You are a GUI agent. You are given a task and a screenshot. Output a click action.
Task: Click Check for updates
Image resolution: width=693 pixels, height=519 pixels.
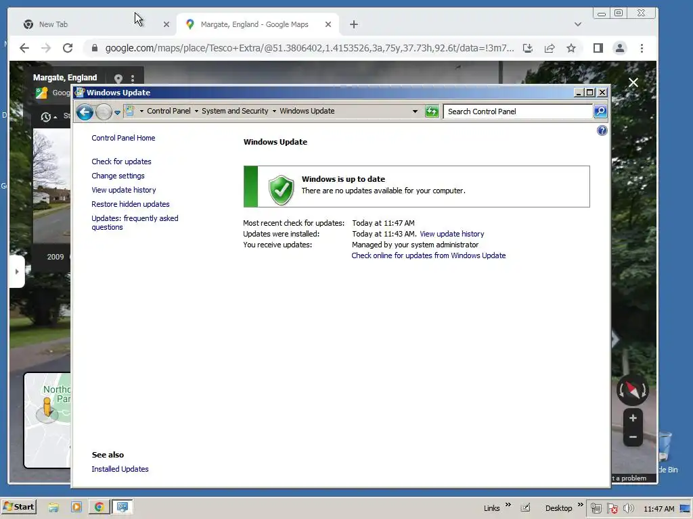[x=121, y=162]
